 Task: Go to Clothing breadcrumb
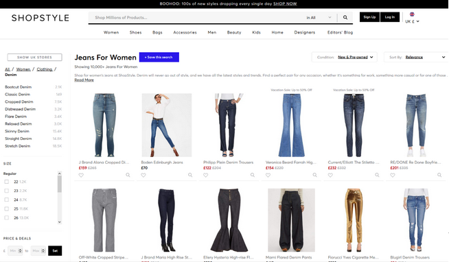45,69
